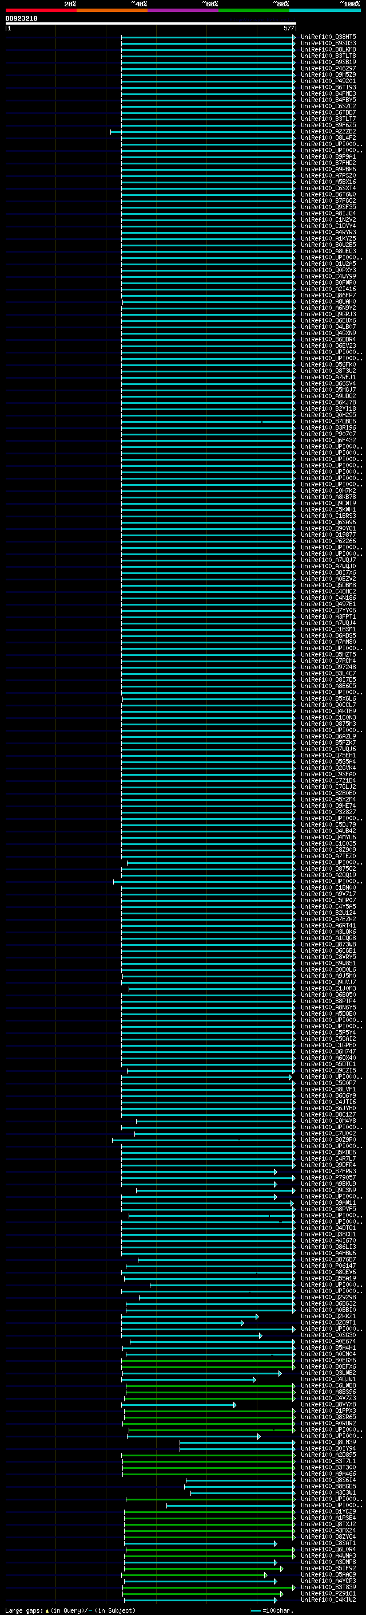Screen dimensions: 366x1615
Task: Click the red 20% identity legend segment
Action: 41,10
